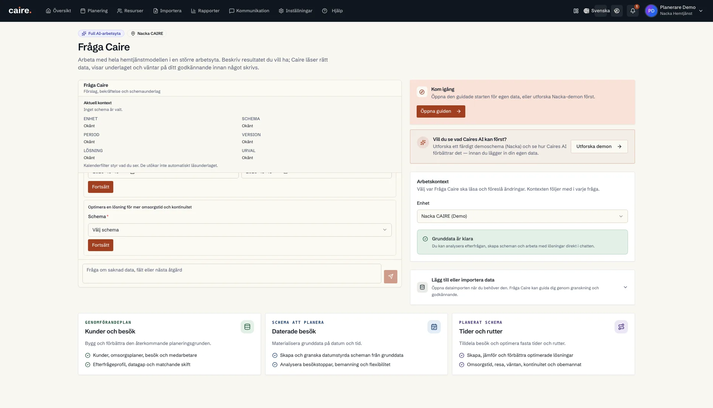Click the send message paper-plane icon

[x=391, y=277]
